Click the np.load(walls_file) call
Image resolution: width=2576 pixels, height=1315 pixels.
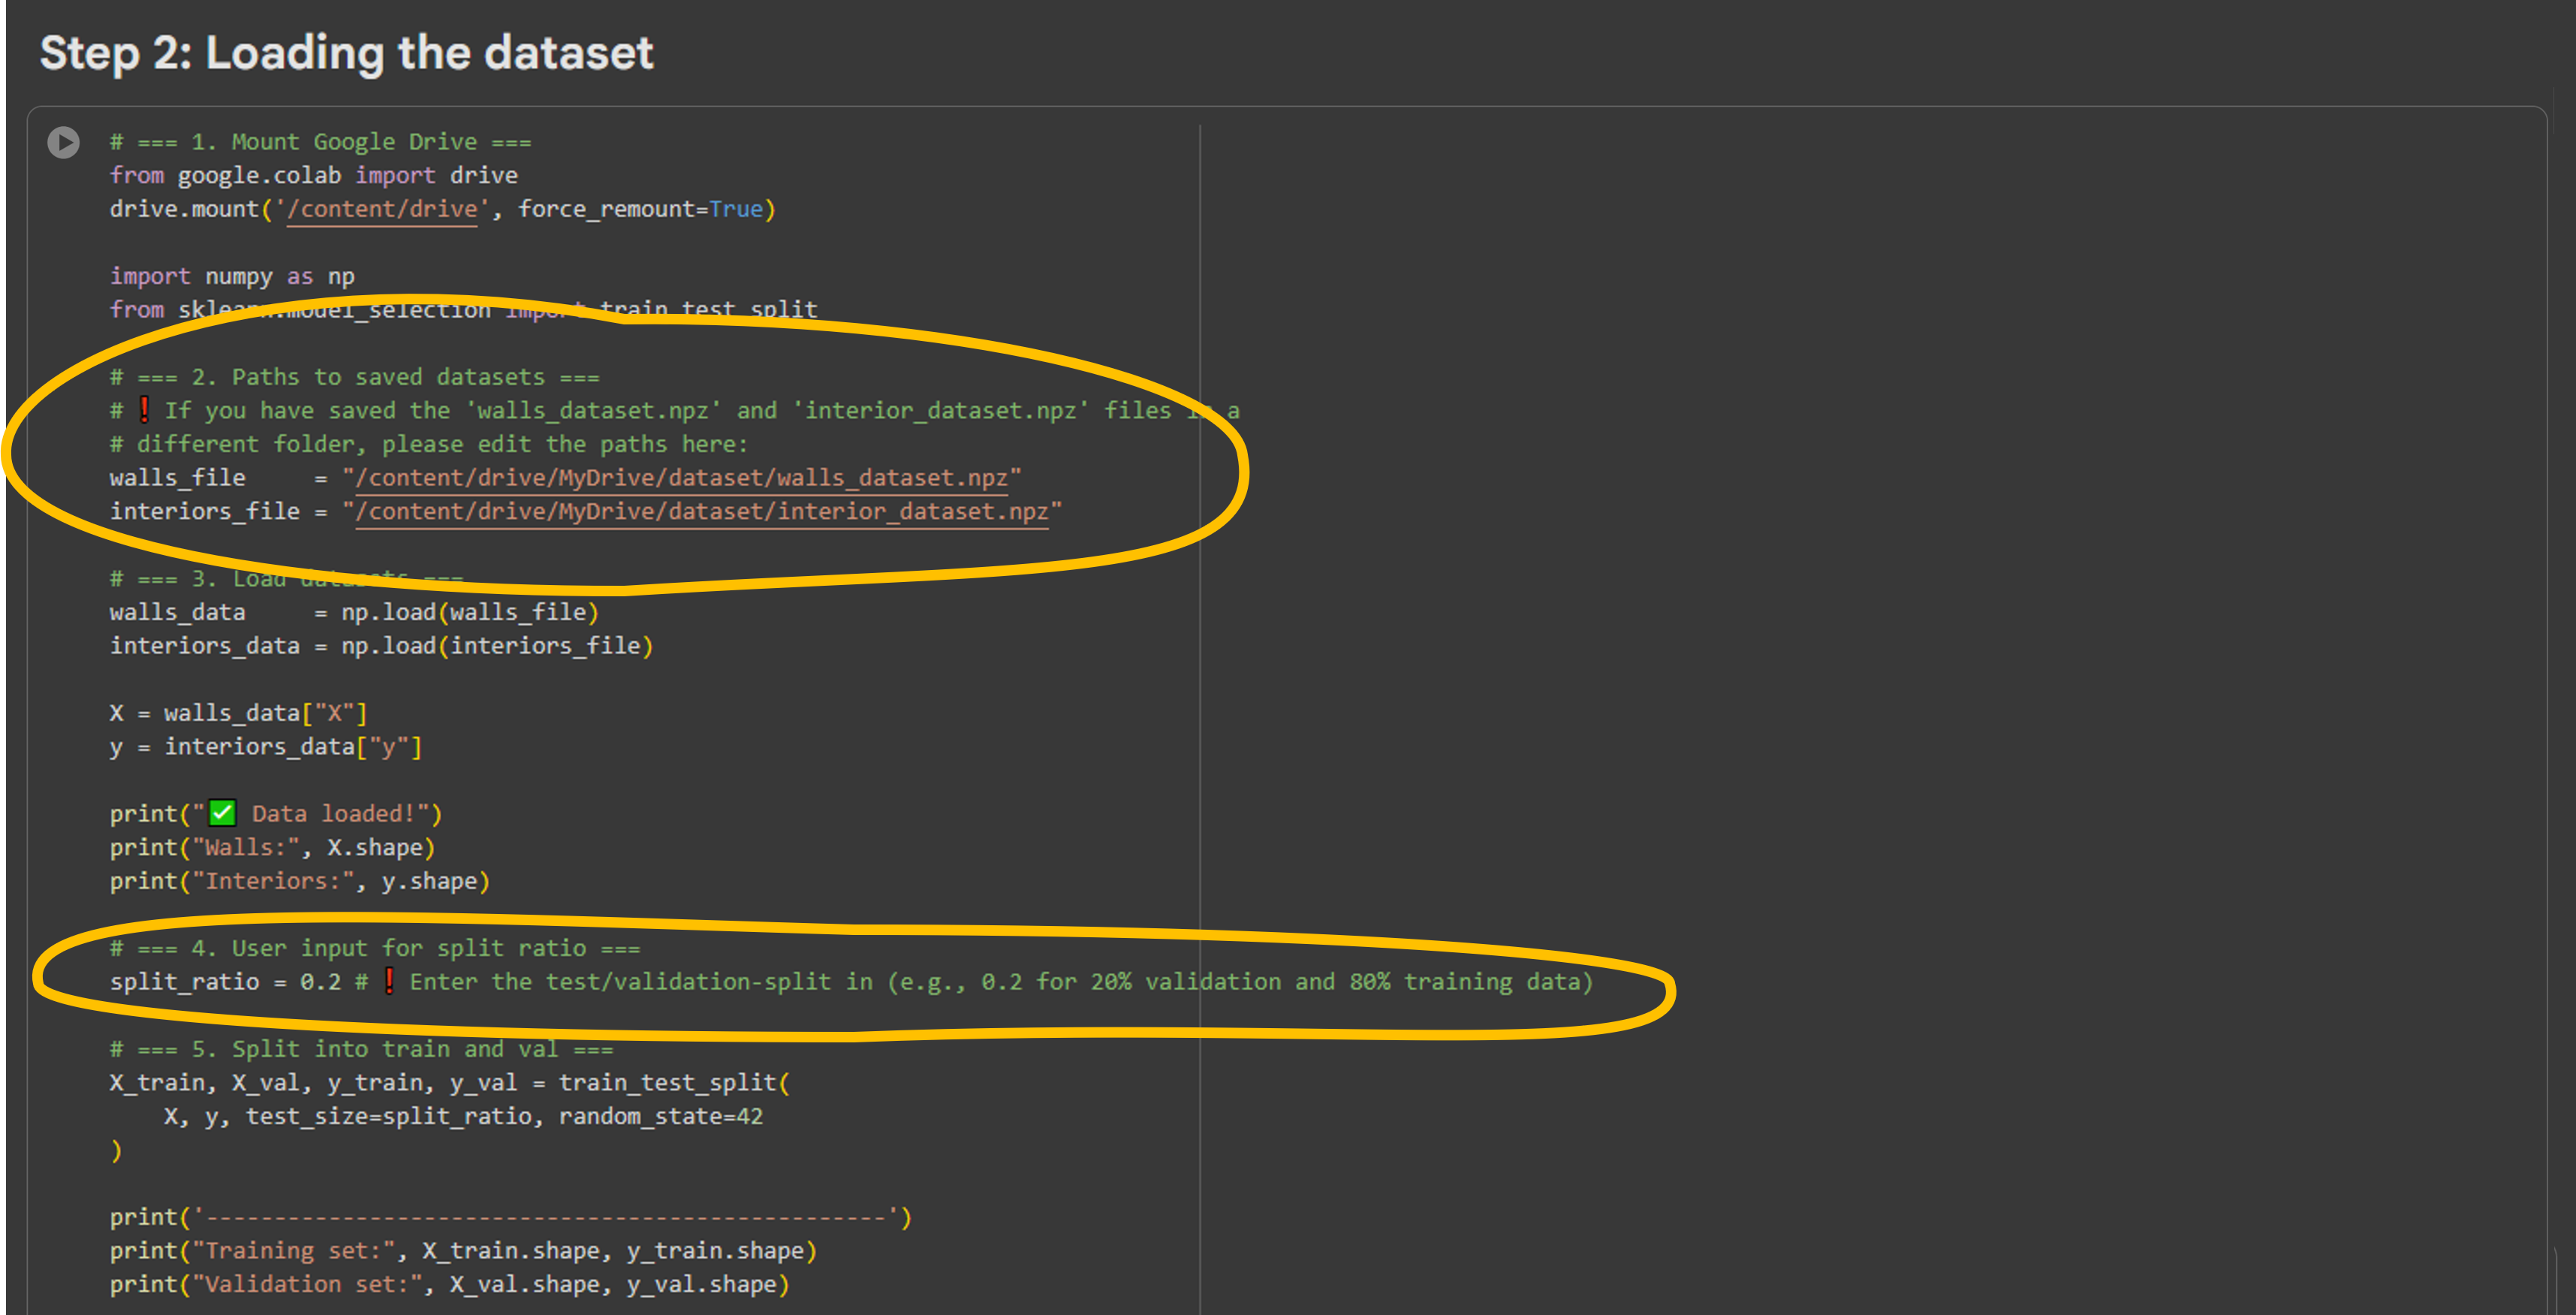[469, 612]
